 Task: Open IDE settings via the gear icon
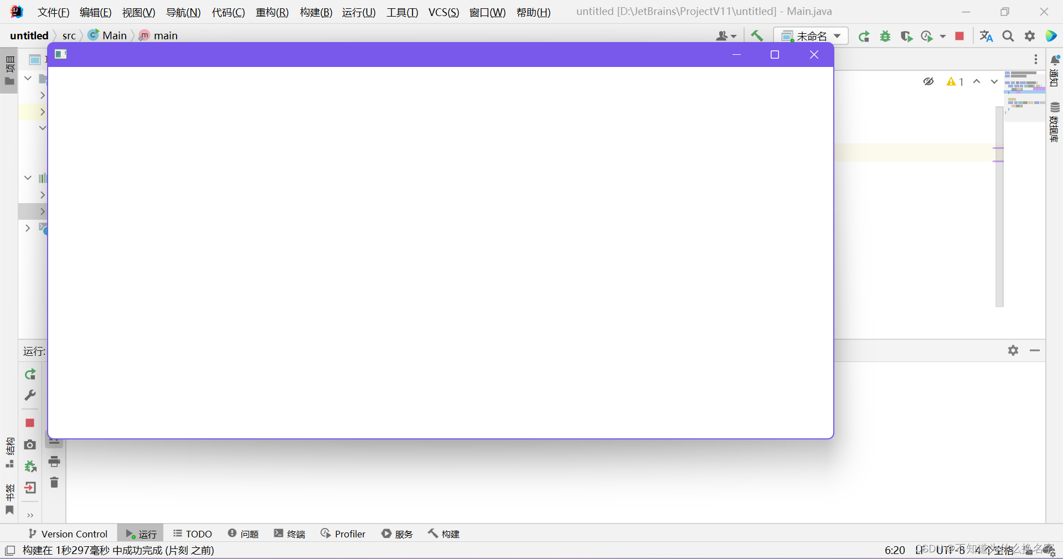1030,36
